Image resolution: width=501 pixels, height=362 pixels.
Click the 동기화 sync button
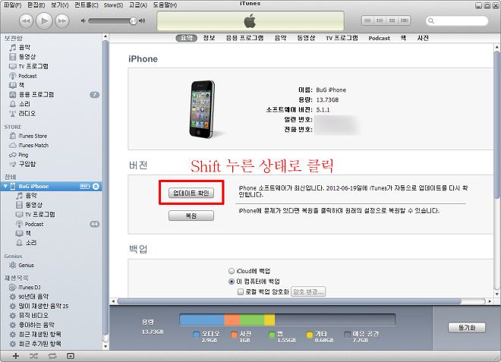467,328
